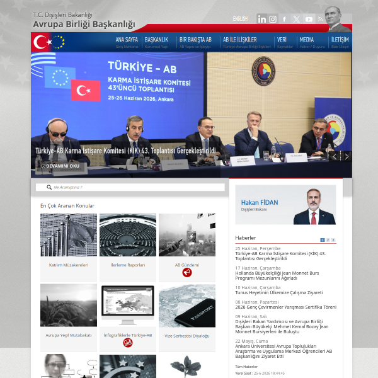This screenshot has width=378, height=378.
Task: Click the slider headline about KİK 43. Toplantısı
Action: (x=125, y=151)
